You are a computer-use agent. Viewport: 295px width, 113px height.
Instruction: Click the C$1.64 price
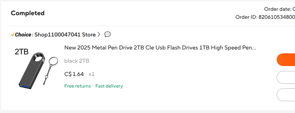point(74,74)
